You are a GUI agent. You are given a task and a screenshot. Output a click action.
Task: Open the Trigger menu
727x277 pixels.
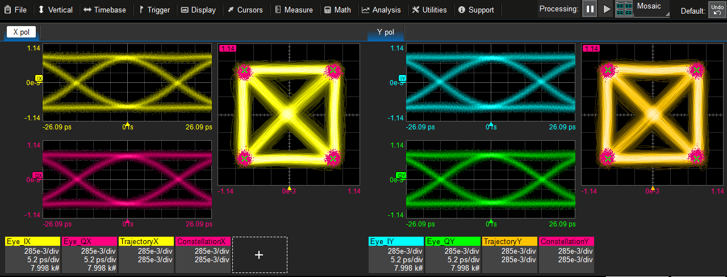(x=153, y=10)
